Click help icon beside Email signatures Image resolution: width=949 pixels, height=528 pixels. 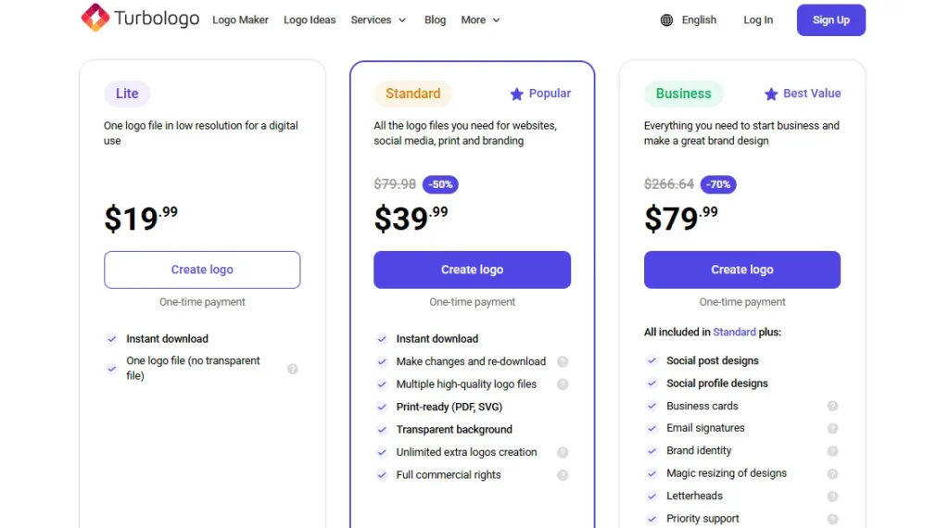tap(832, 428)
